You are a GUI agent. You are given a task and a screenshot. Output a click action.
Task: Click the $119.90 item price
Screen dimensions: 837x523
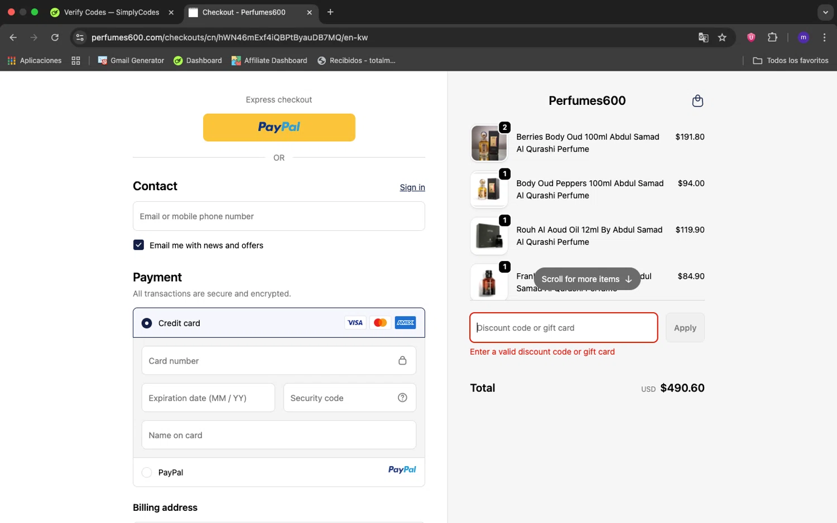(690, 230)
